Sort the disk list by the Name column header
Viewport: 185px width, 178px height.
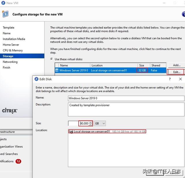74,65
